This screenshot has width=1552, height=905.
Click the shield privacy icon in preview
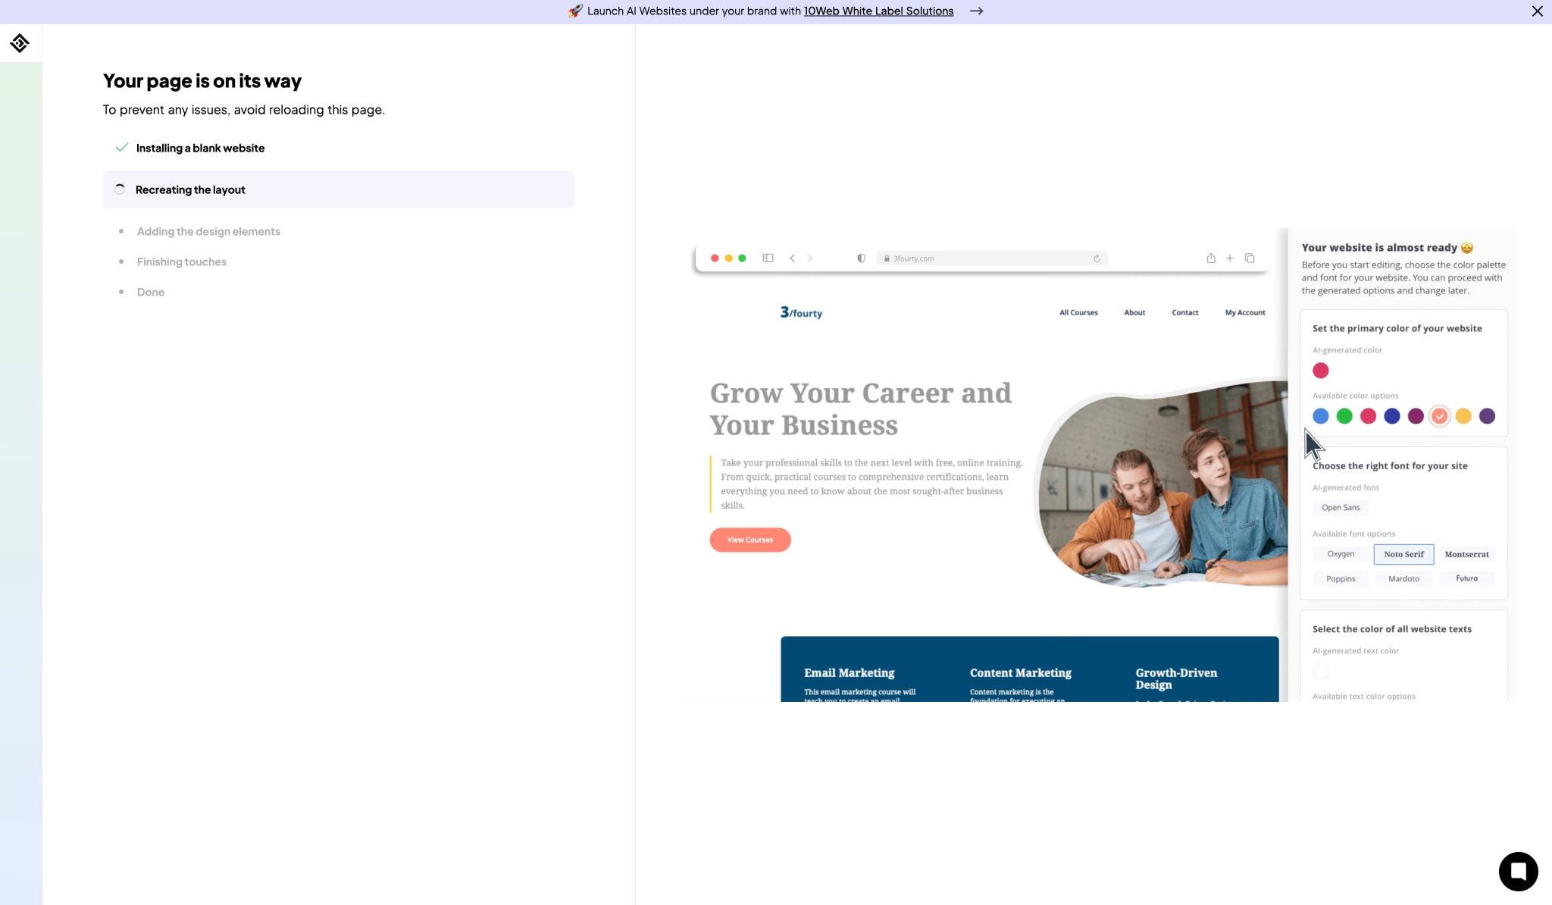[x=861, y=258]
